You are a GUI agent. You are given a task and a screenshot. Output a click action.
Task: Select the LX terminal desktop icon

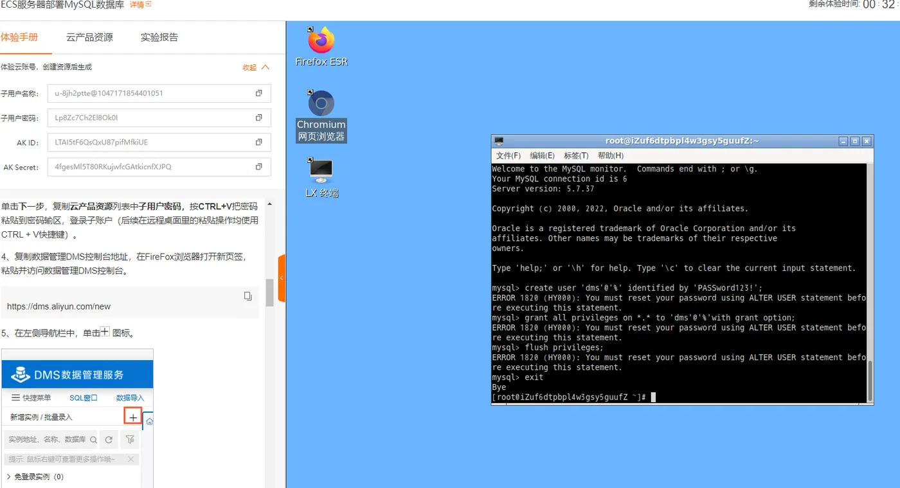(x=321, y=178)
